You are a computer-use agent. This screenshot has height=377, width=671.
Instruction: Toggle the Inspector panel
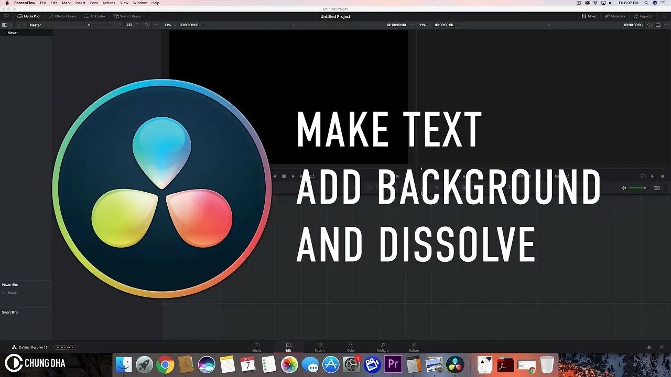coord(644,16)
